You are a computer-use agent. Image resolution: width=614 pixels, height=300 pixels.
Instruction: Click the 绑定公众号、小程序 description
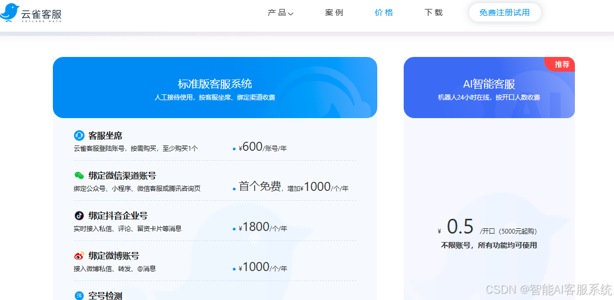(x=137, y=188)
